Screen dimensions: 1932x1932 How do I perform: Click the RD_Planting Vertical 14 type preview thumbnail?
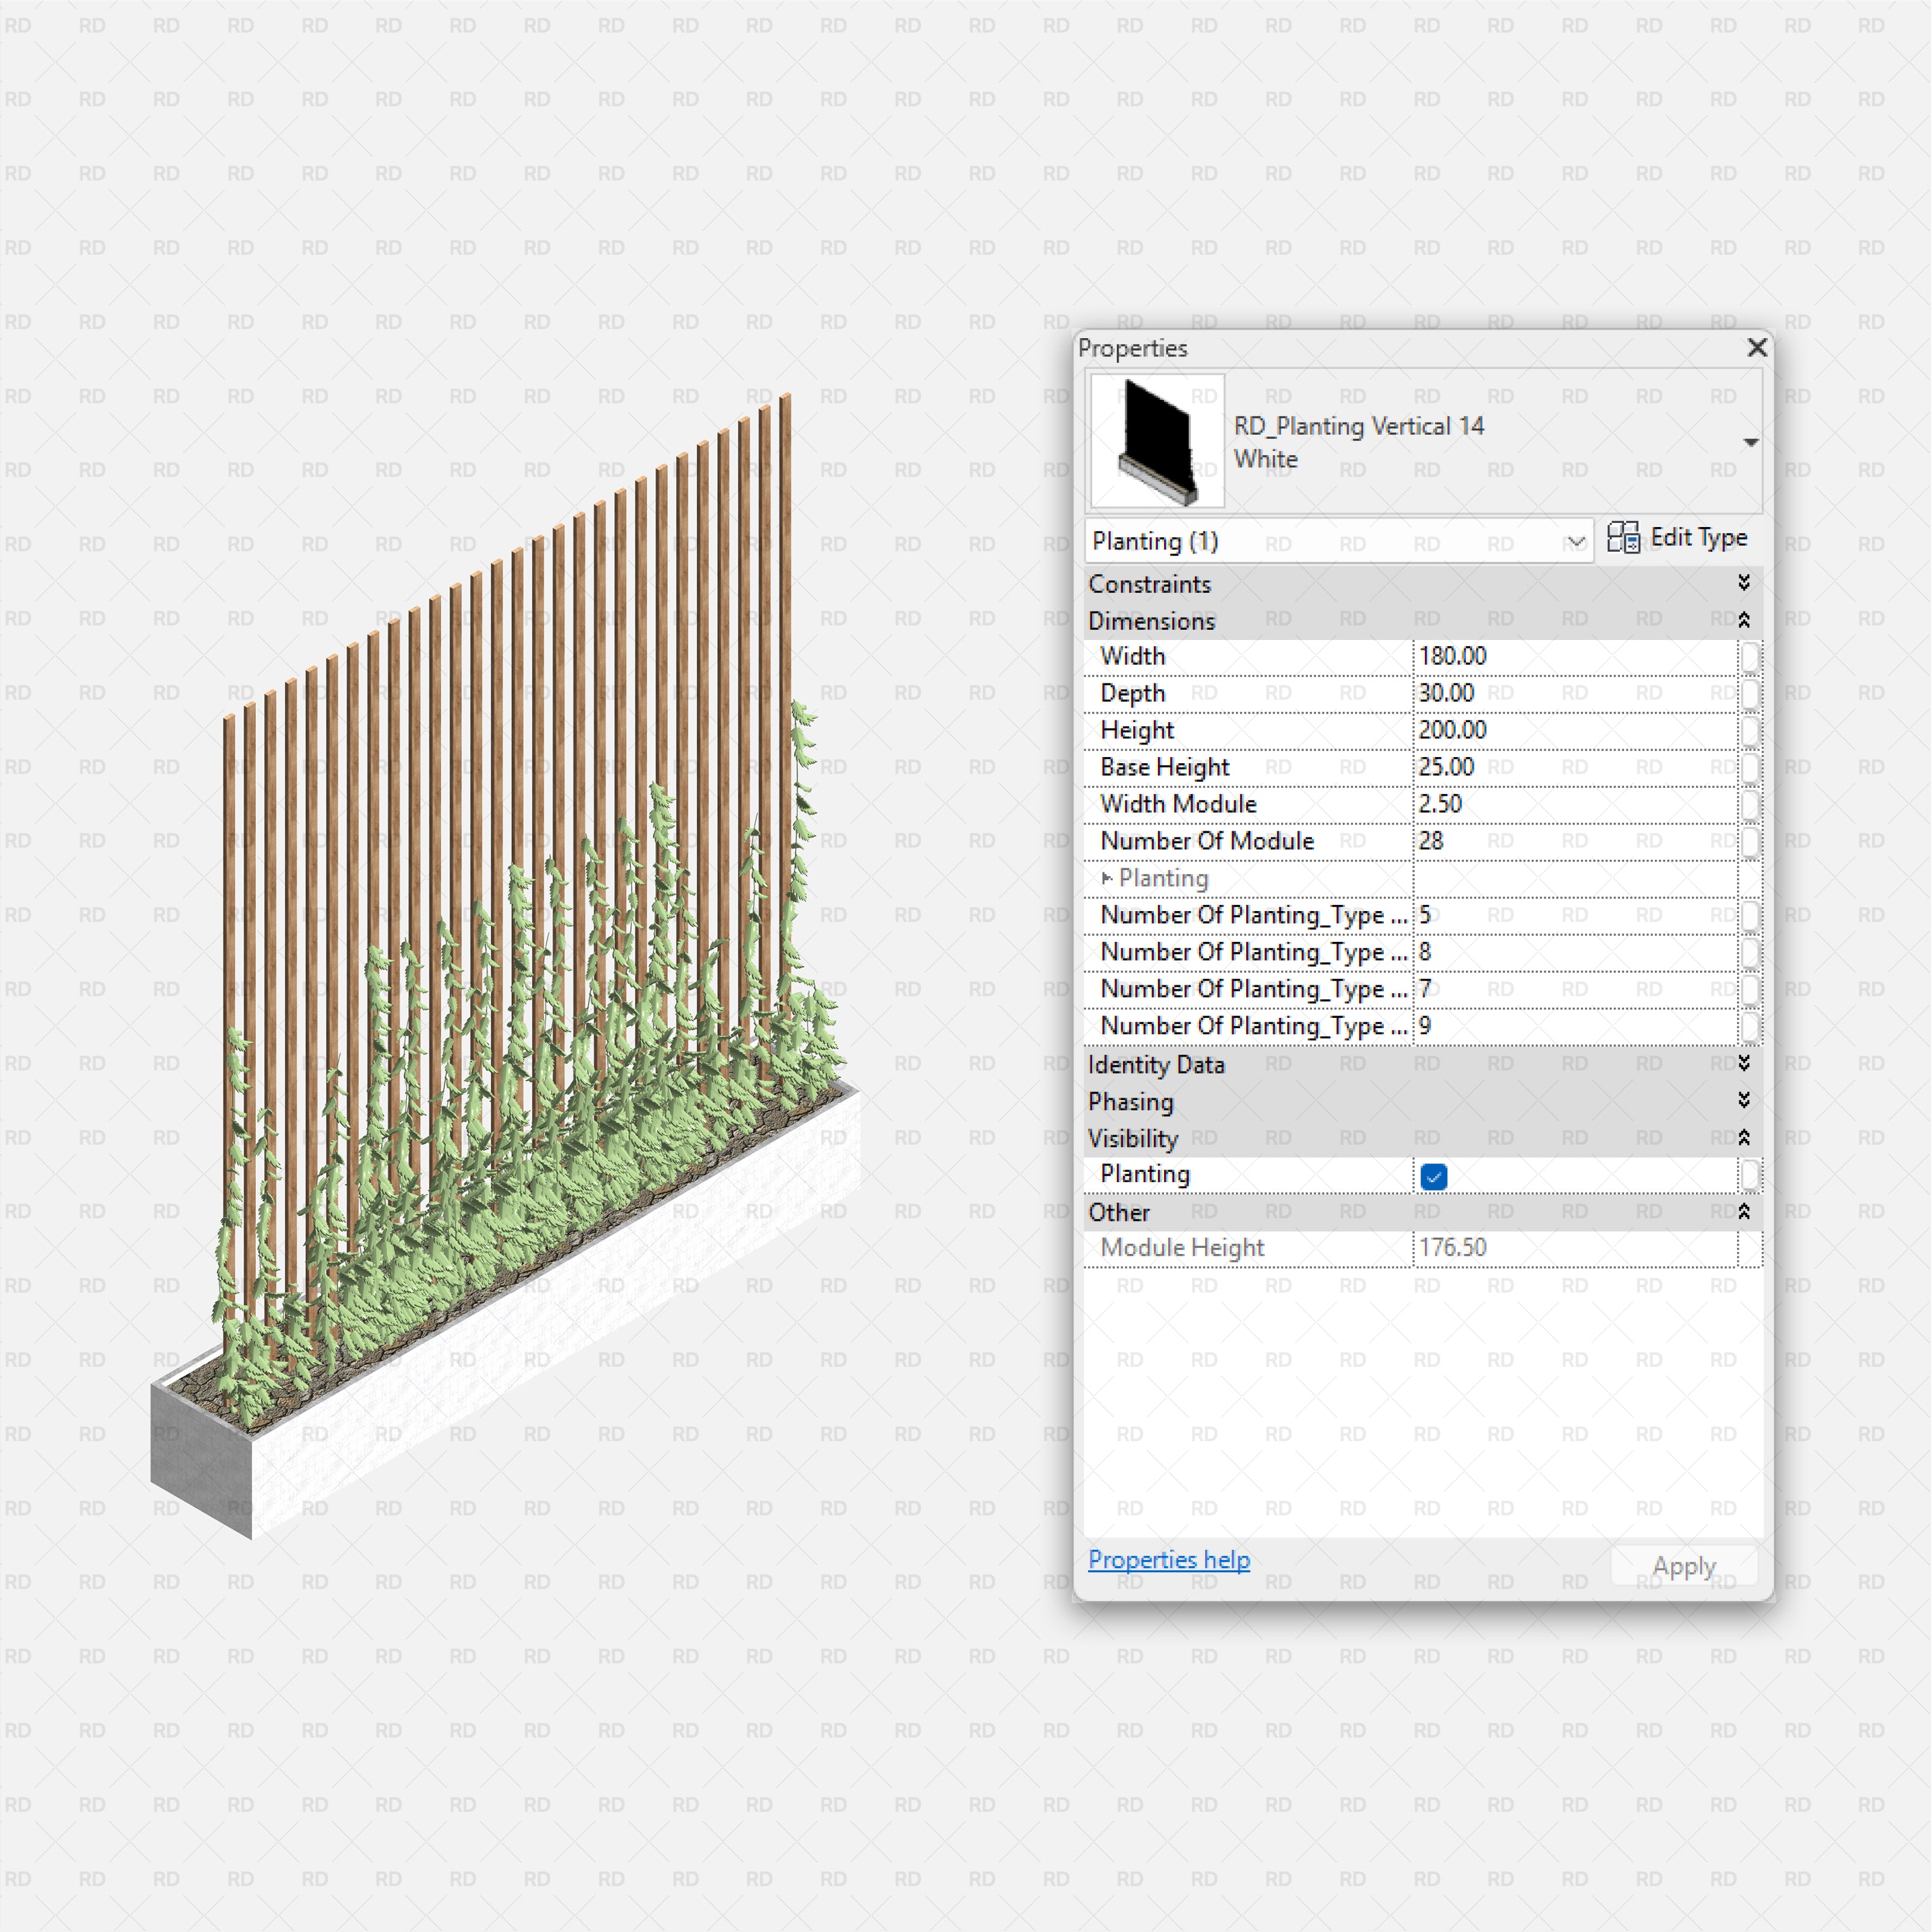click(x=1156, y=440)
